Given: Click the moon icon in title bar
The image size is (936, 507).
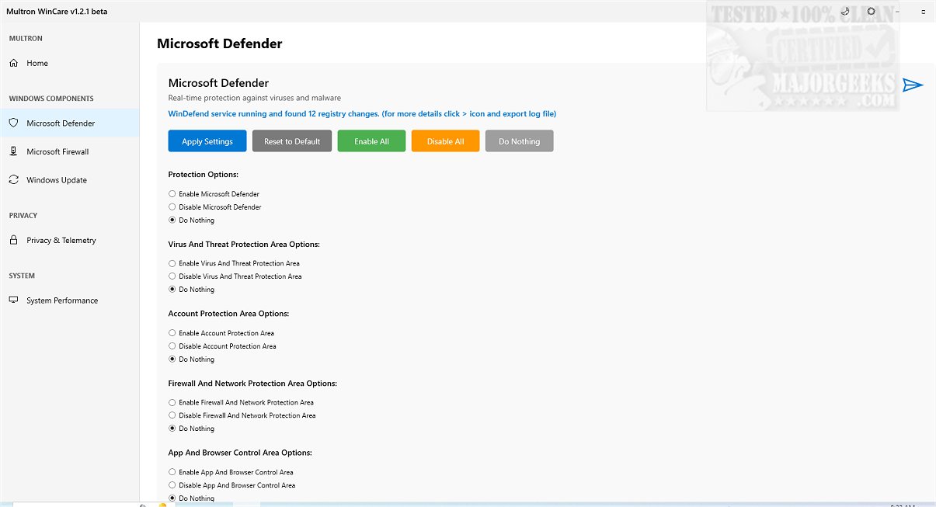Looking at the screenshot, I should coord(845,12).
